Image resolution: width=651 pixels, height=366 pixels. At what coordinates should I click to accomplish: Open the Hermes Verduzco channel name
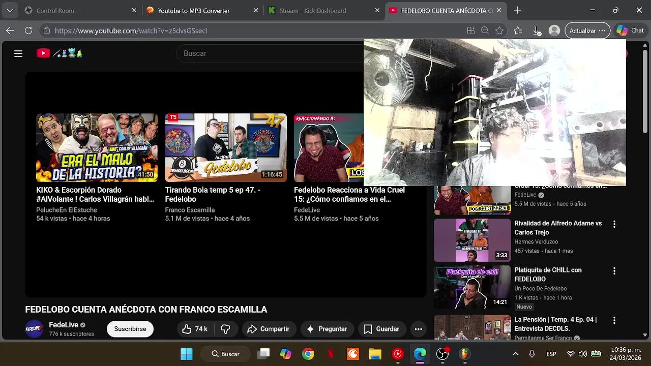[536, 242]
